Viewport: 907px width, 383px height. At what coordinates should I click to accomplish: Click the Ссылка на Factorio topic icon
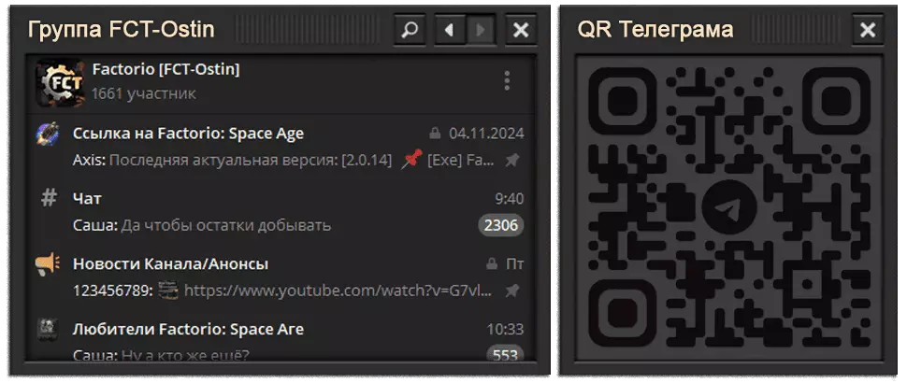(x=48, y=134)
